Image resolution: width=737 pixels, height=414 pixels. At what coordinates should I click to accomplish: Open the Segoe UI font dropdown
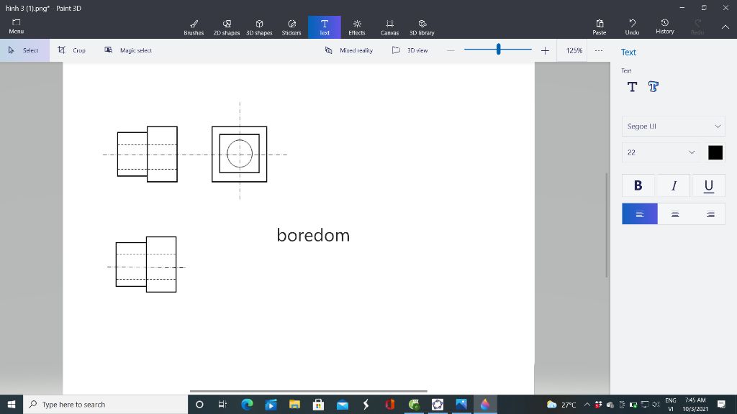(x=673, y=126)
